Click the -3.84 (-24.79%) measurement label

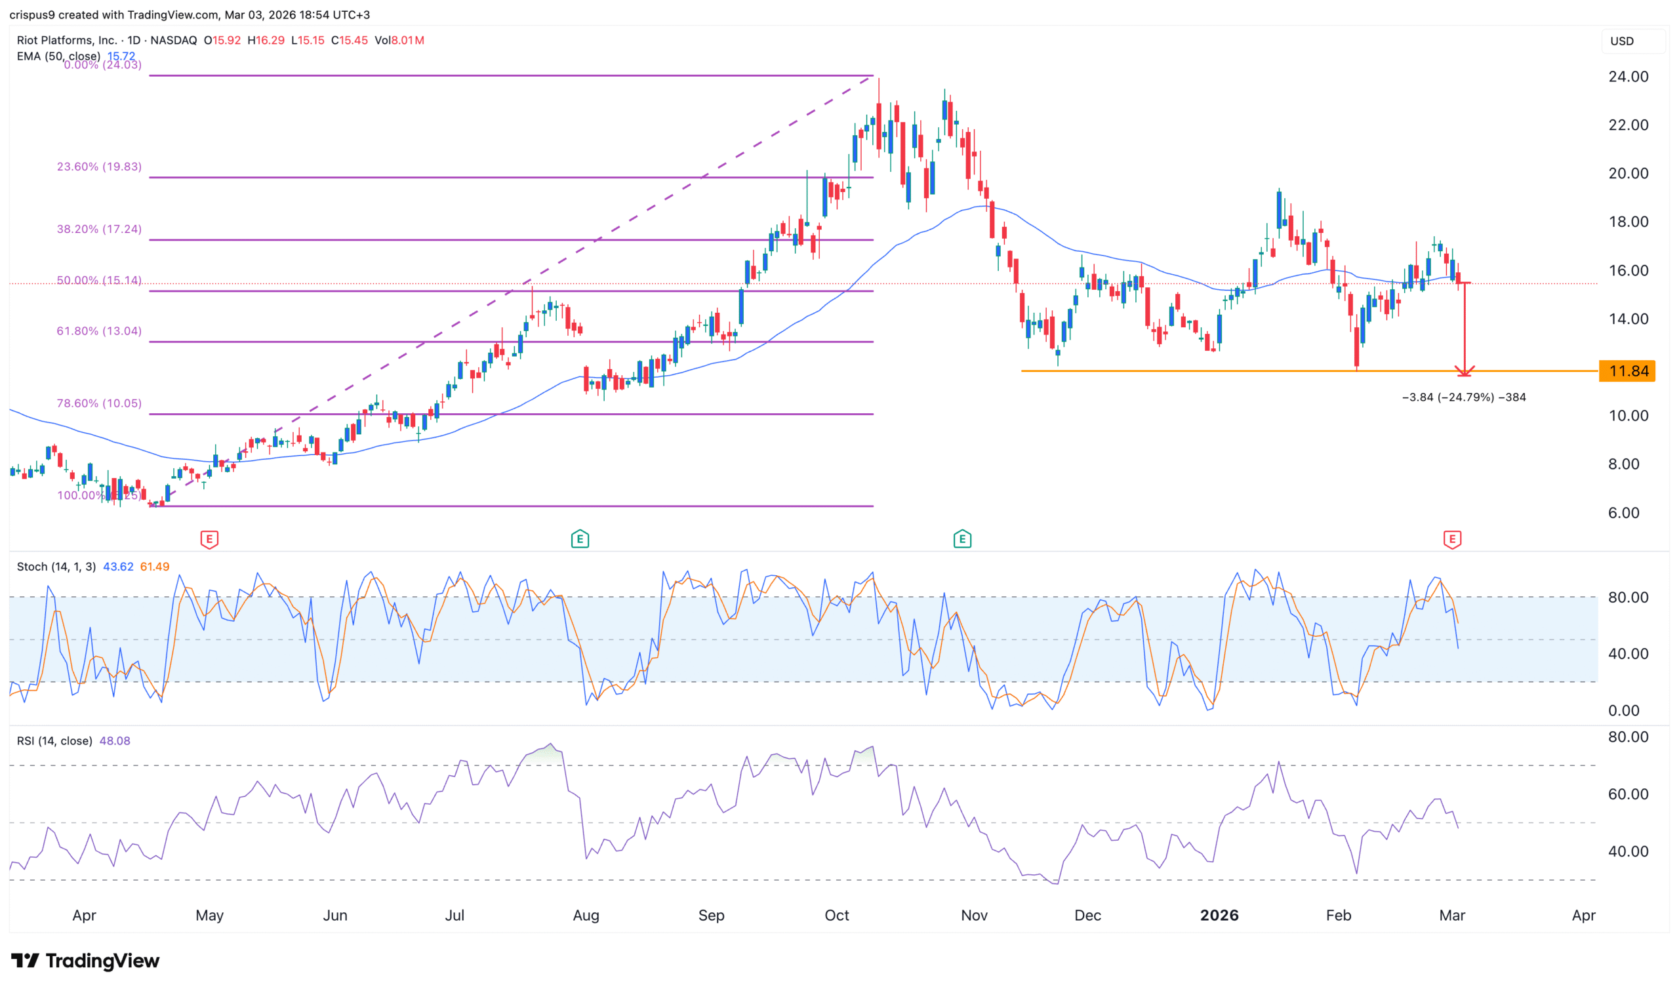[1464, 397]
